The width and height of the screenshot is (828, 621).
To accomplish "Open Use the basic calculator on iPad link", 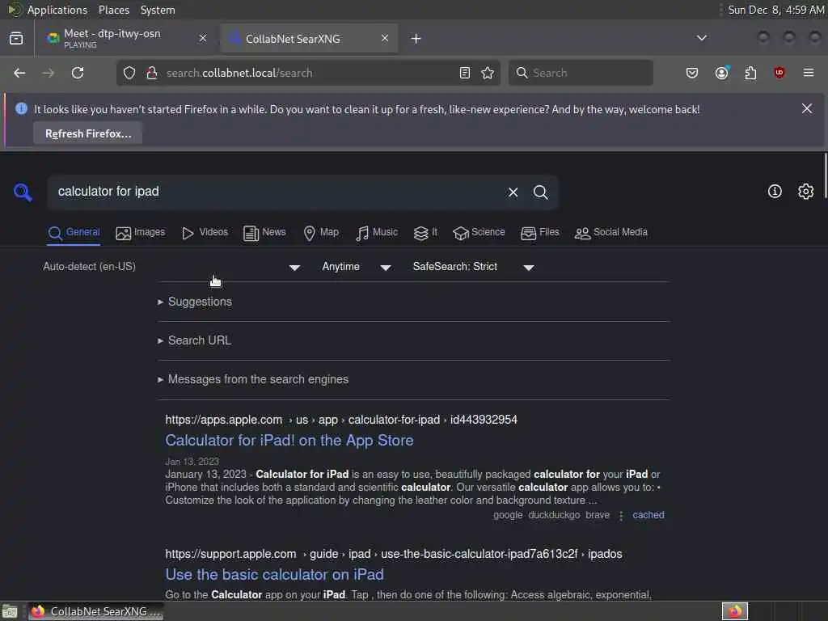I will [275, 575].
